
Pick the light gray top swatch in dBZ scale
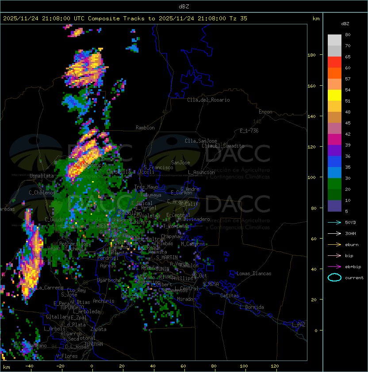point(334,40)
